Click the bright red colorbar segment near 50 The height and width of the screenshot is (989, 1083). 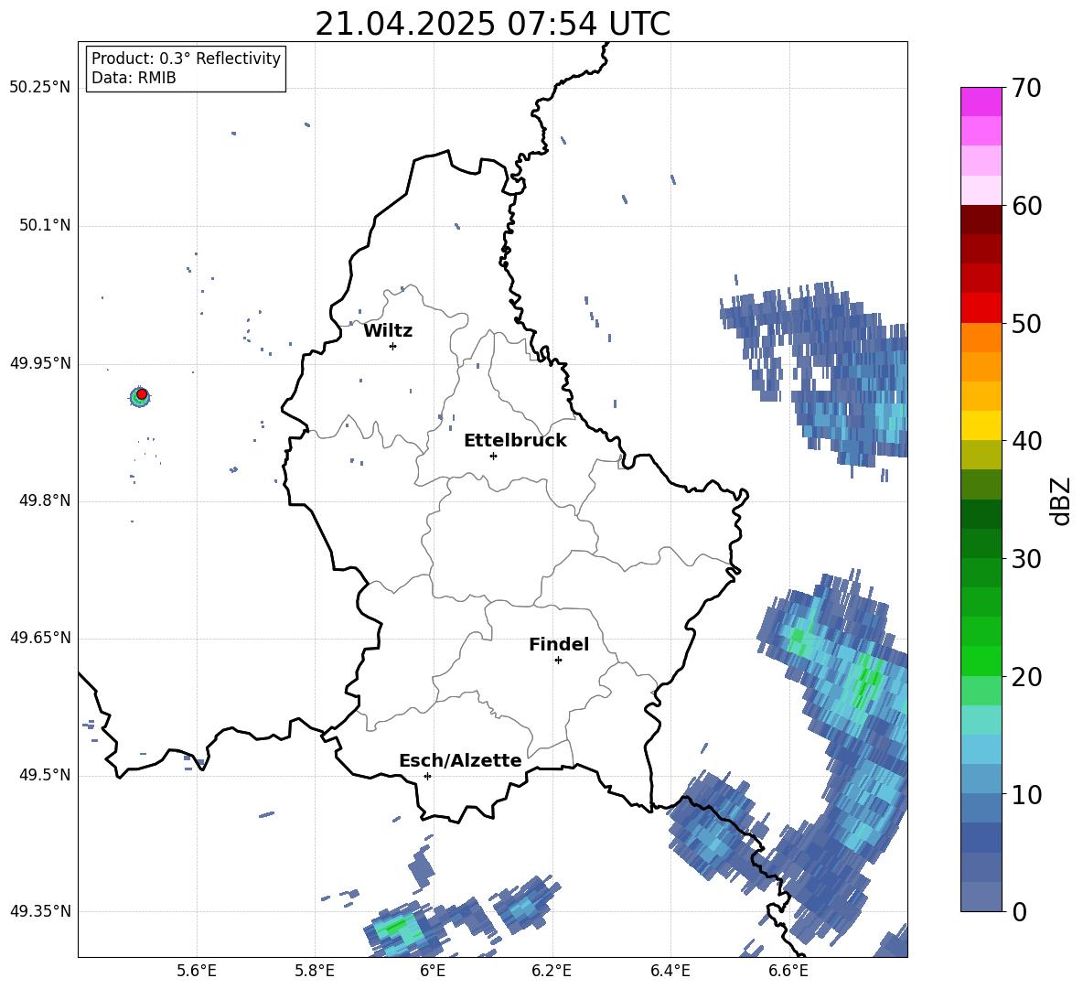click(x=981, y=307)
